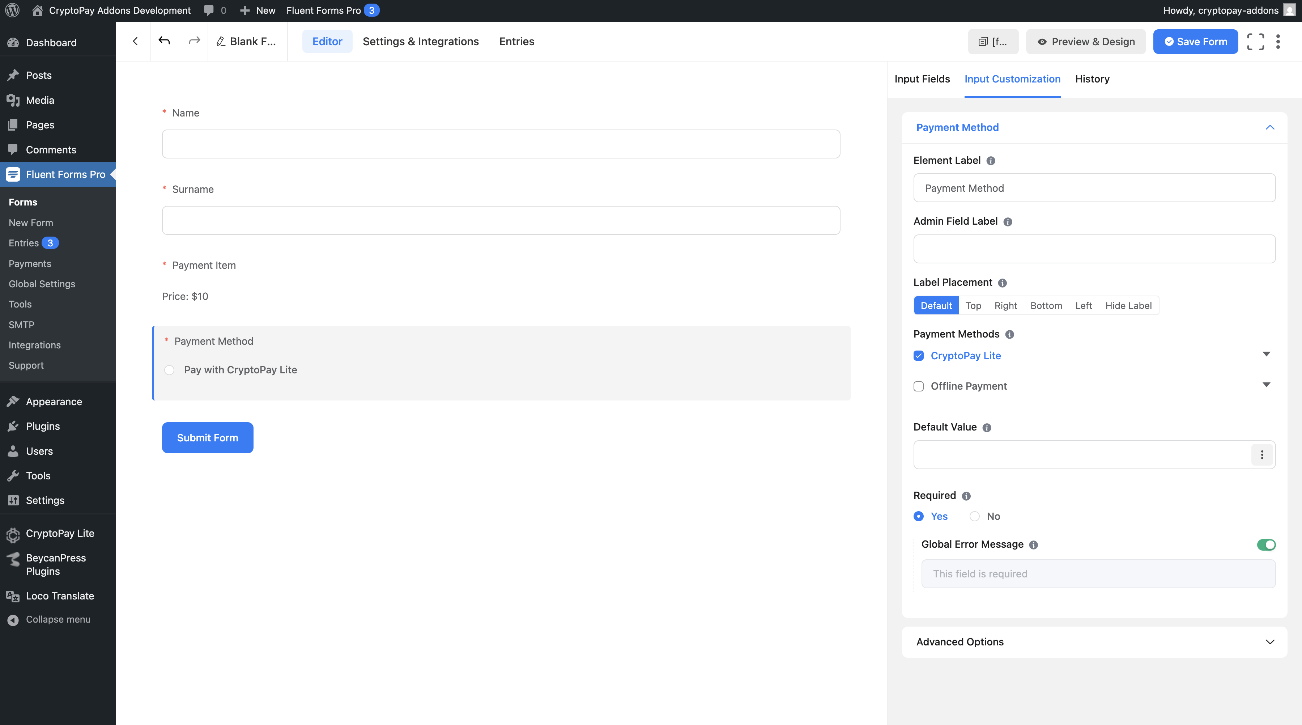This screenshot has height=725, width=1302.
Task: Open the History tab
Action: pos(1092,79)
